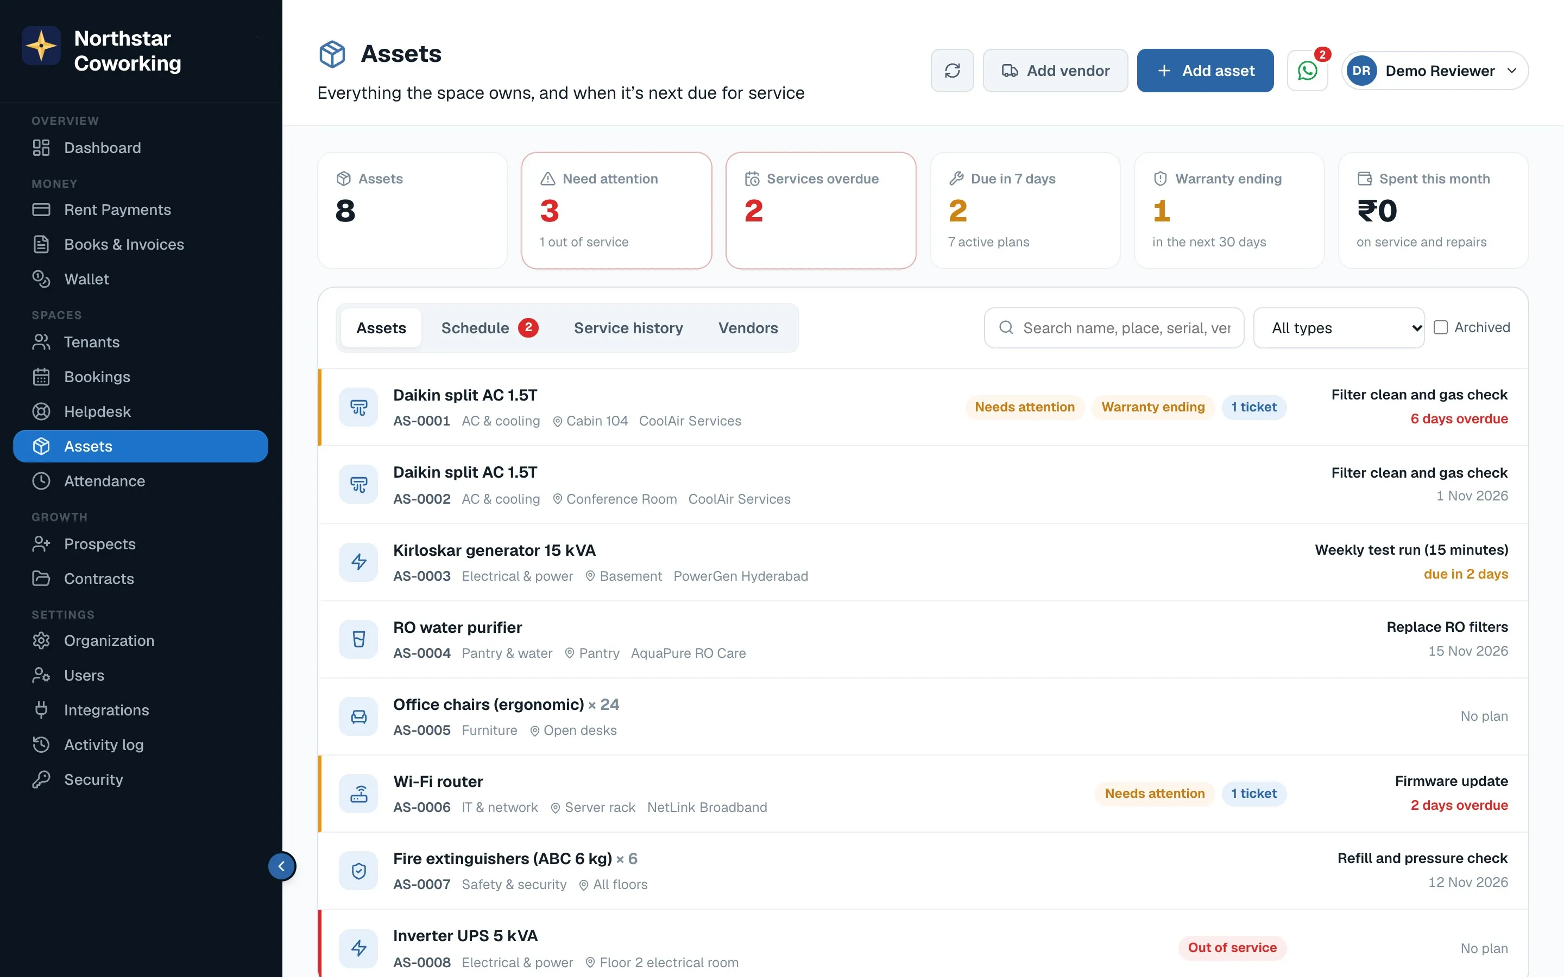
Task: Click the lightning icon for Inverter UPS
Action: tap(358, 948)
